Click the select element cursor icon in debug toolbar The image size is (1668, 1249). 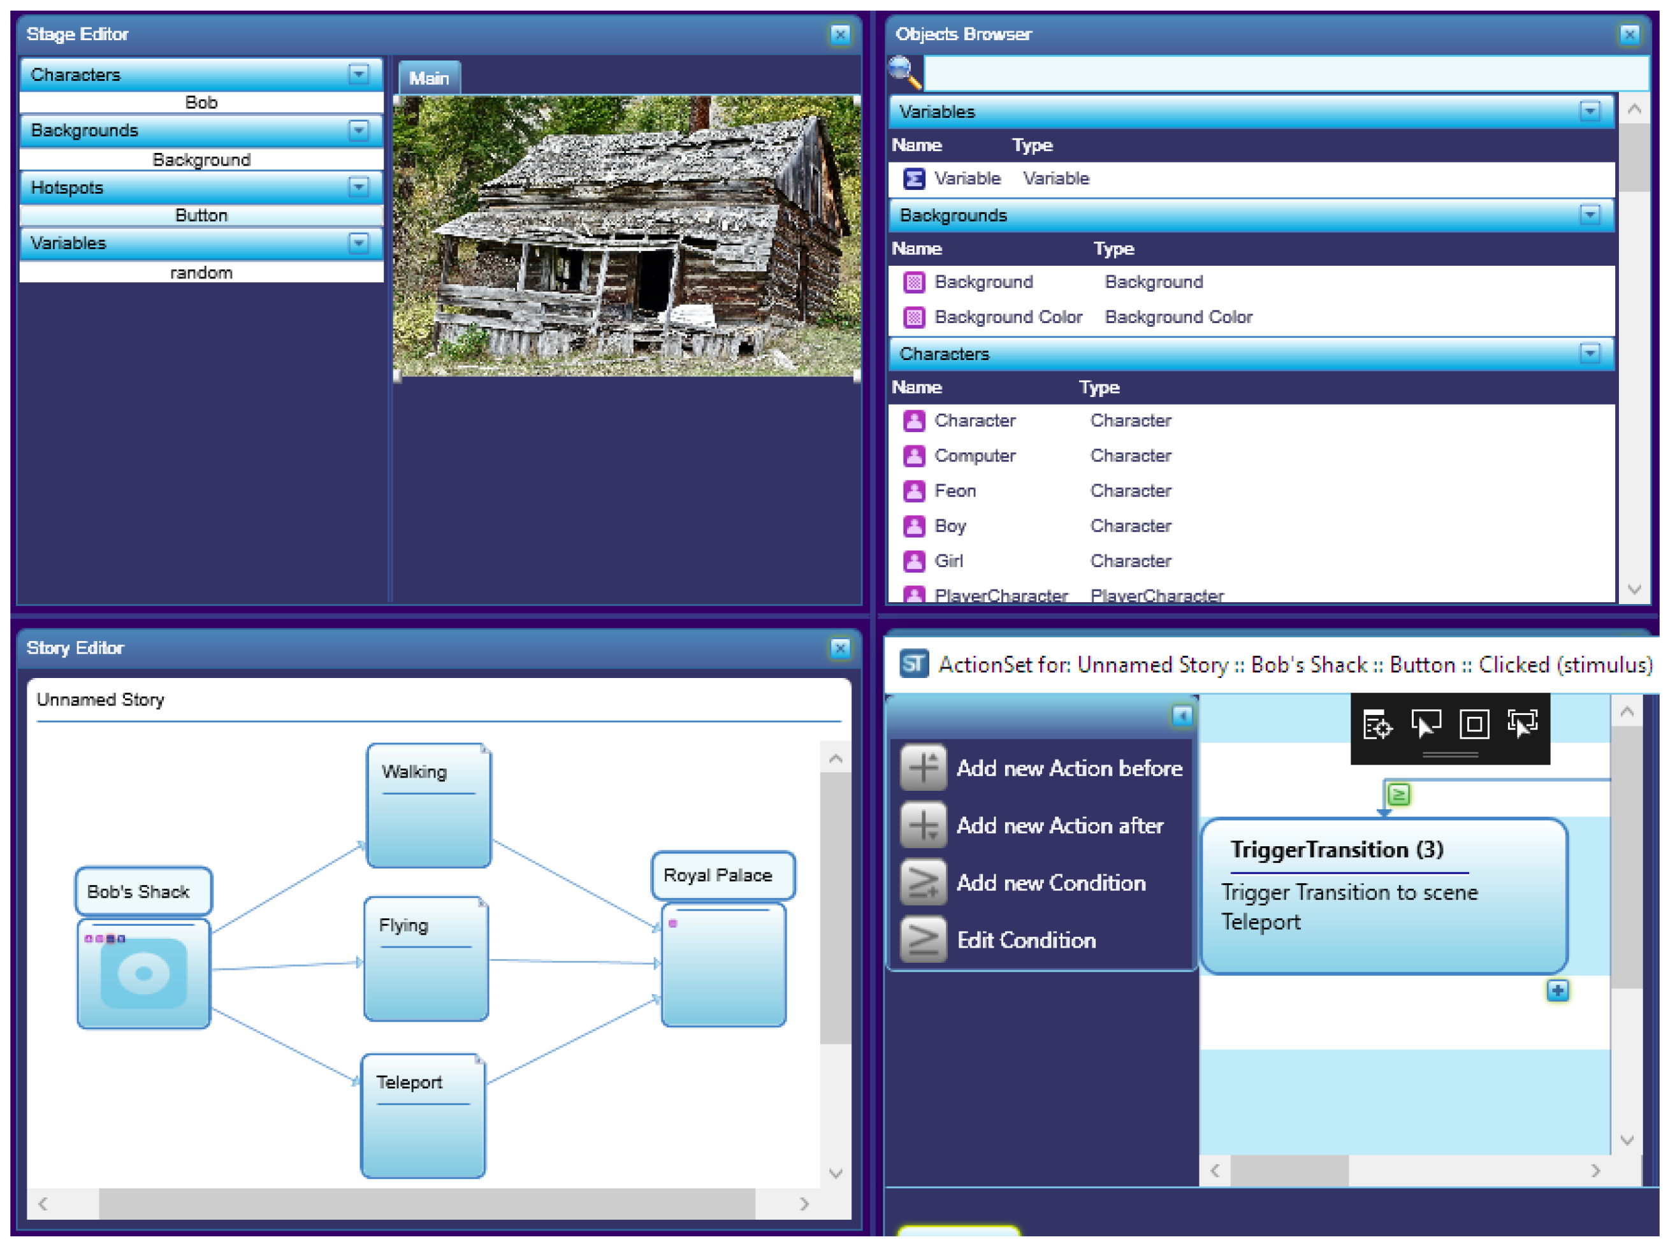pyautogui.click(x=1425, y=725)
